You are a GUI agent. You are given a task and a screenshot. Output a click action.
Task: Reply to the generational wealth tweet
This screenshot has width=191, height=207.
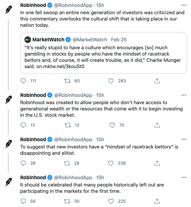tap(23, 125)
